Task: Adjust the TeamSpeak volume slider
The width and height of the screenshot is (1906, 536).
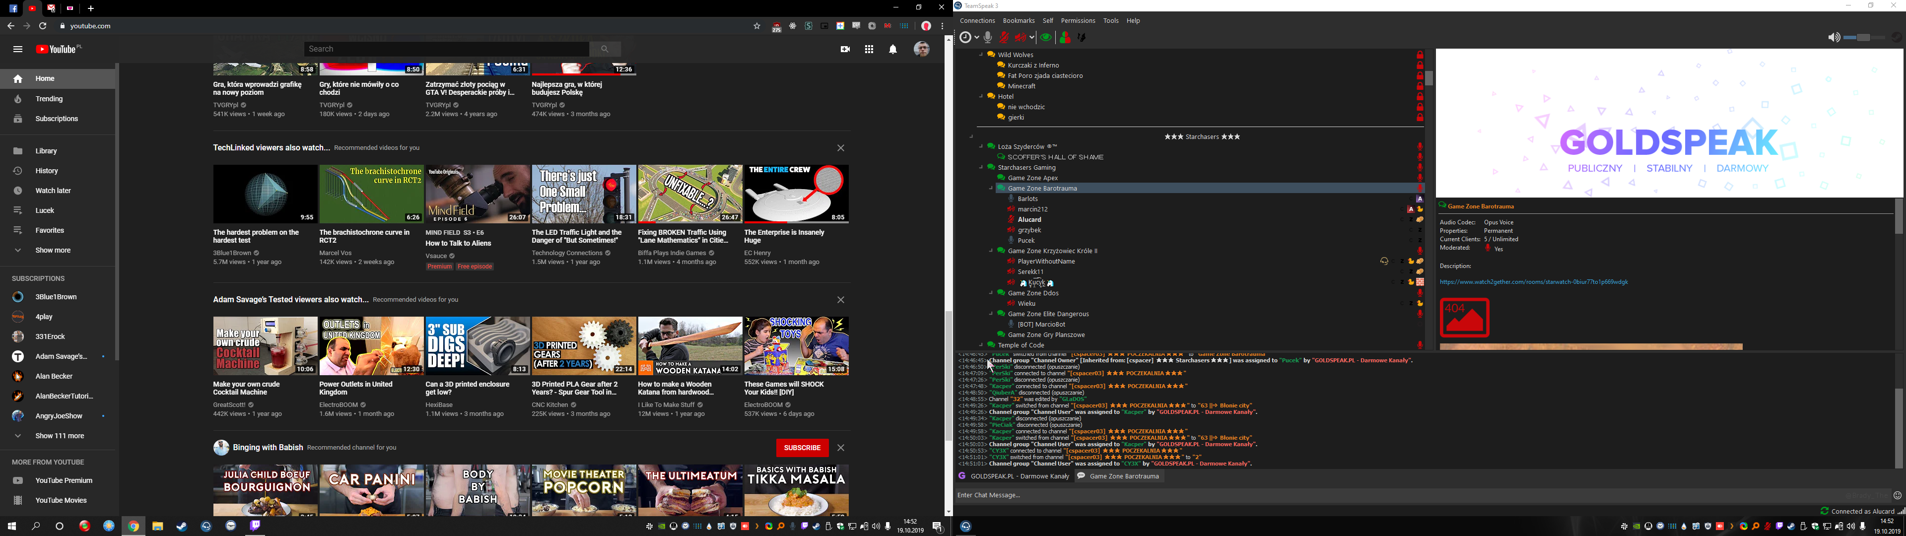Action: [1863, 38]
